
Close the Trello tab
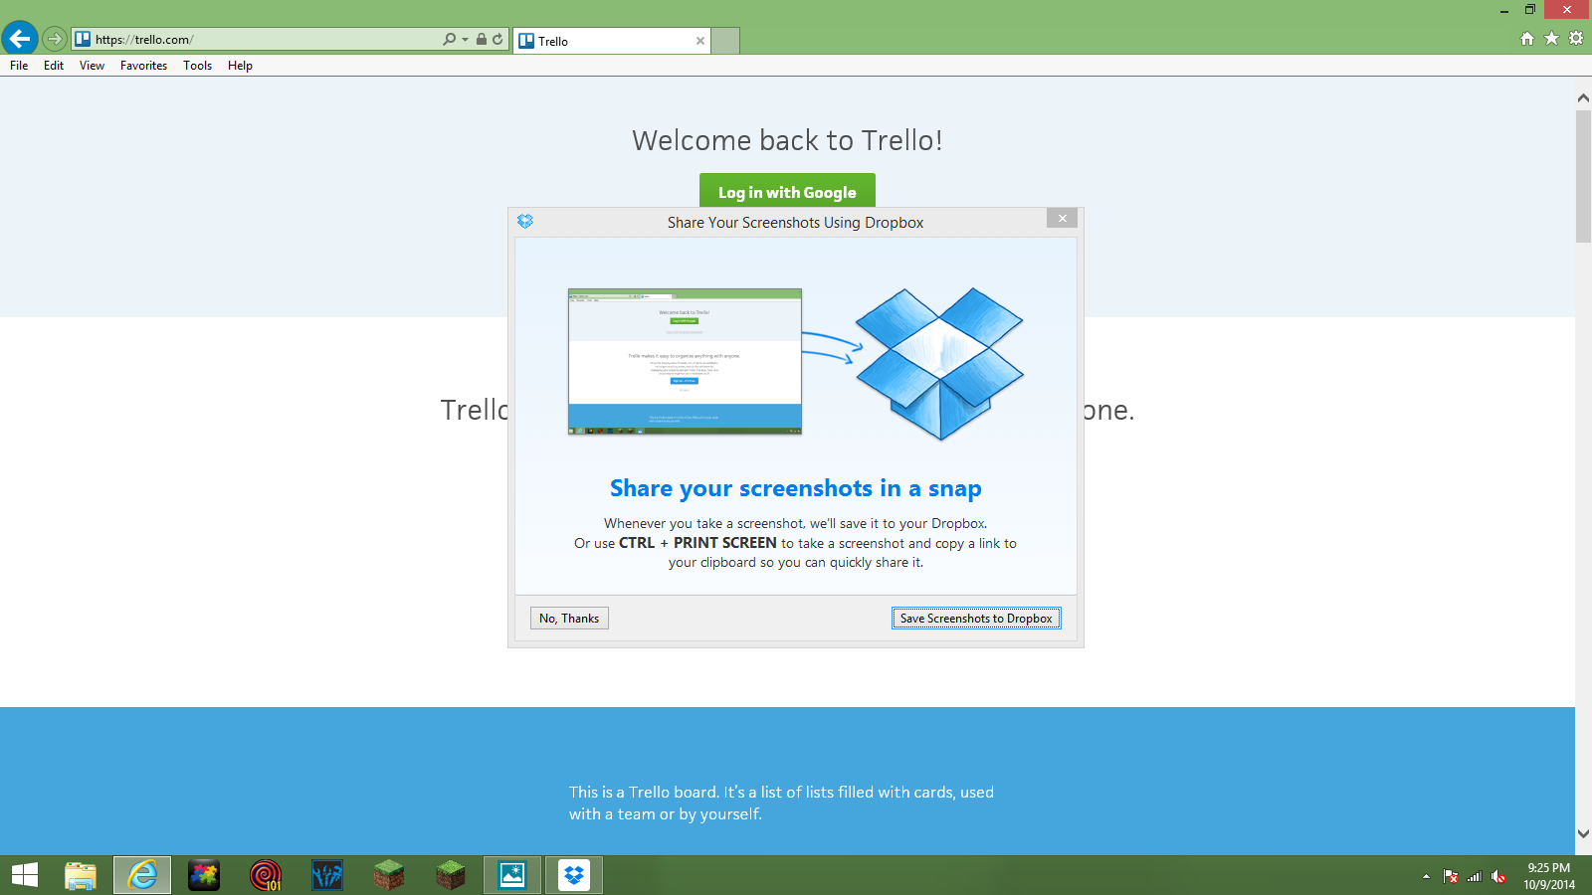(x=700, y=41)
